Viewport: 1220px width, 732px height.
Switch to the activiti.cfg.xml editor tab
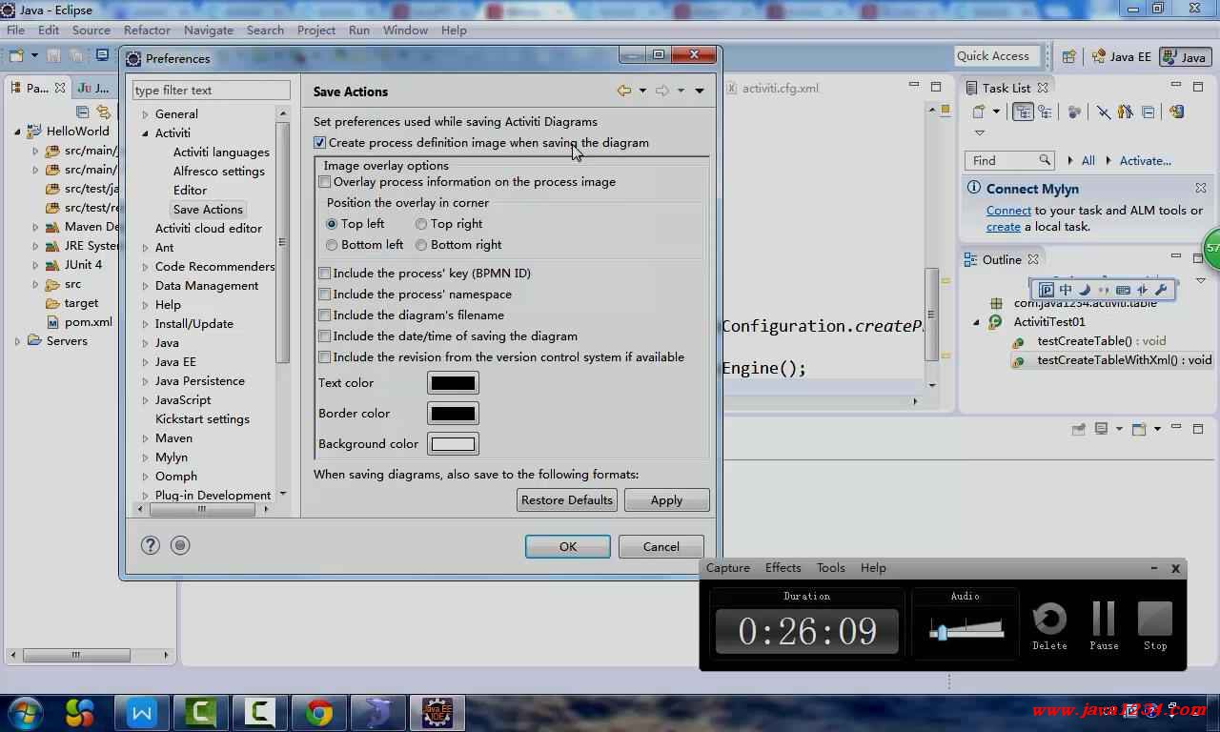point(773,88)
